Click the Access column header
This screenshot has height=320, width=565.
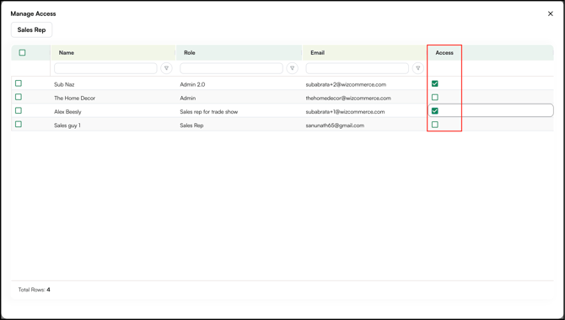444,52
